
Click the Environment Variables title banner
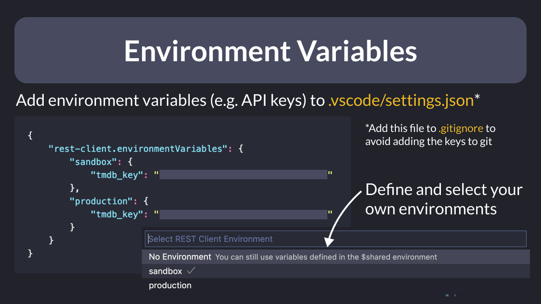click(270, 50)
